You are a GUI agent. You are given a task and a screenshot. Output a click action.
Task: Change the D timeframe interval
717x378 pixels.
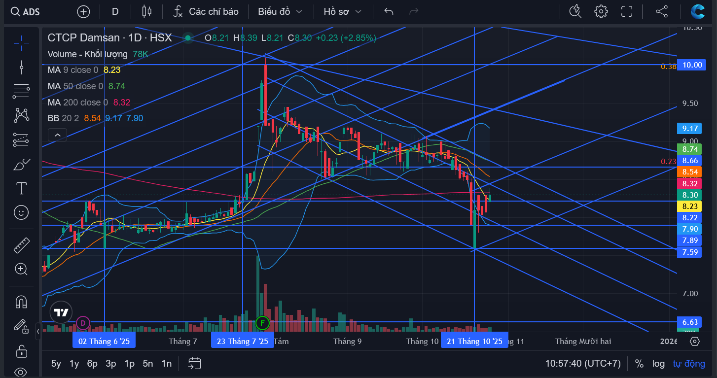115,11
